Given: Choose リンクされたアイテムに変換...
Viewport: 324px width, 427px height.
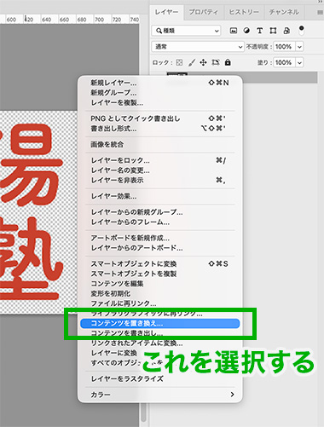Looking at the screenshot, I should tap(160, 343).
